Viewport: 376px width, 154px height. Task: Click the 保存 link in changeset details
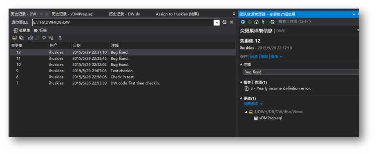[244, 57]
